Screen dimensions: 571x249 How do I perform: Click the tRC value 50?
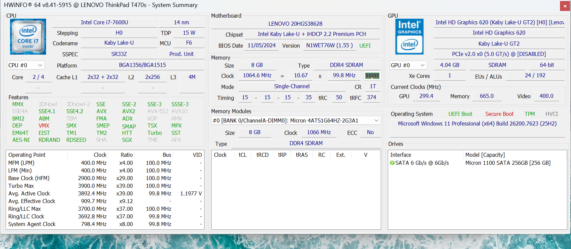pos(339,98)
